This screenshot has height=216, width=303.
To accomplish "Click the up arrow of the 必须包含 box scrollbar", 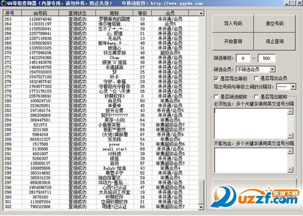I will pyautogui.click(x=290, y=111).
